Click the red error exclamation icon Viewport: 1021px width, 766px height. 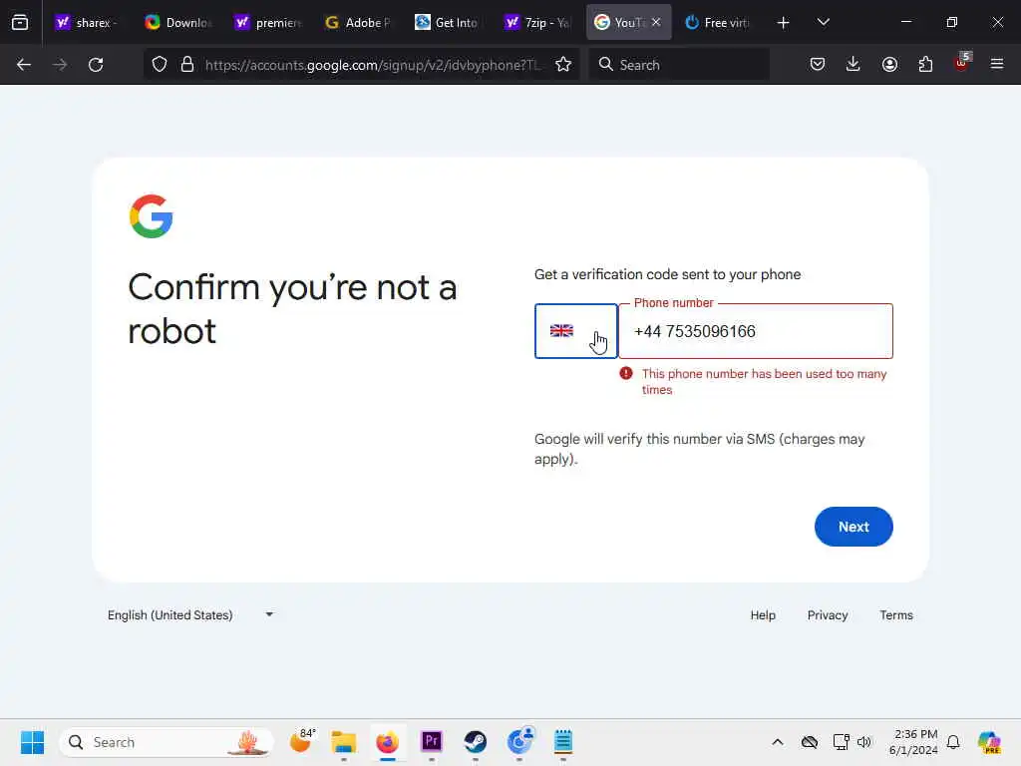click(x=626, y=373)
